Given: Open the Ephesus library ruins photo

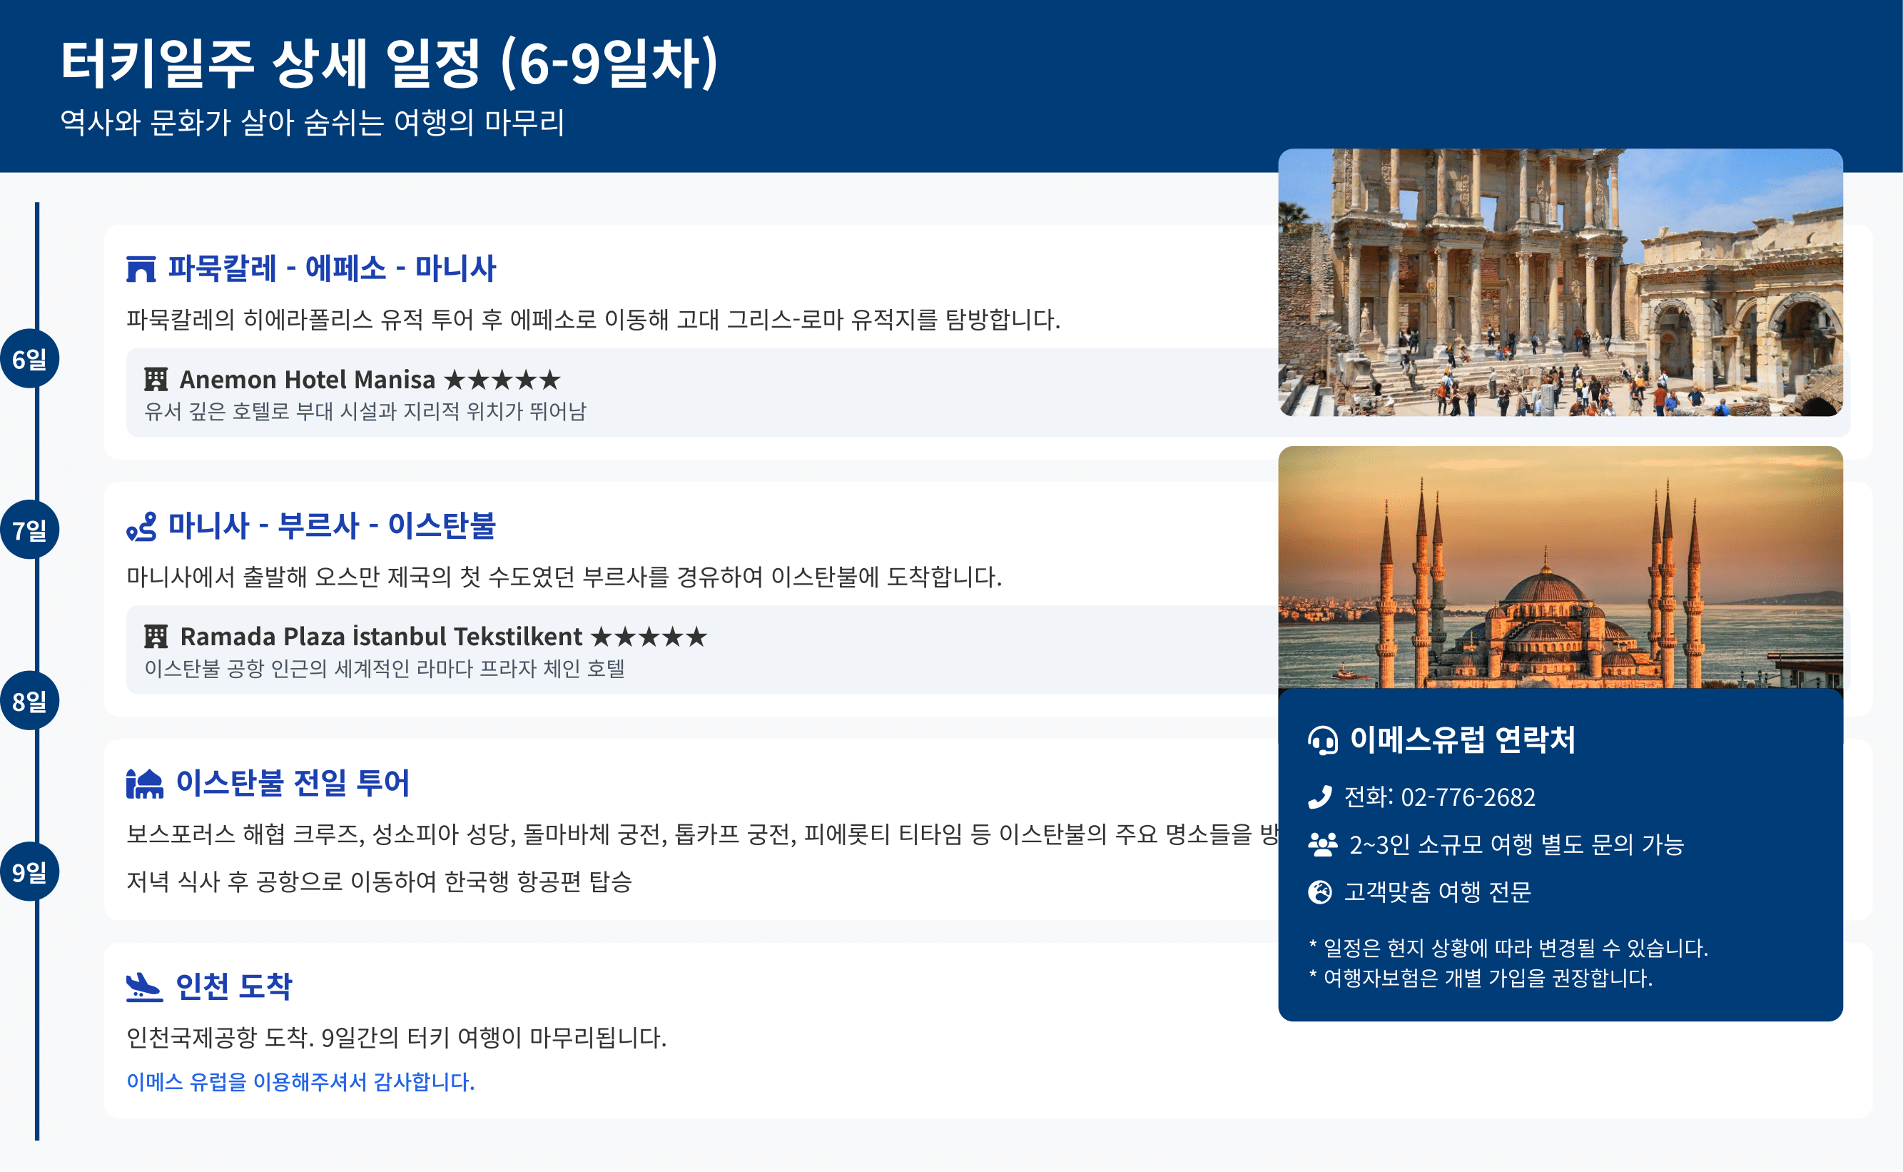Looking at the screenshot, I should point(1560,282).
